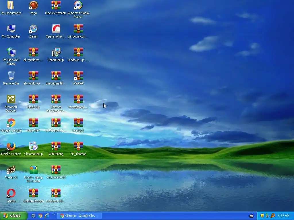Select the windows-xp archive icon
Image resolution: width=294 pixels, height=220 pixels.
click(78, 52)
